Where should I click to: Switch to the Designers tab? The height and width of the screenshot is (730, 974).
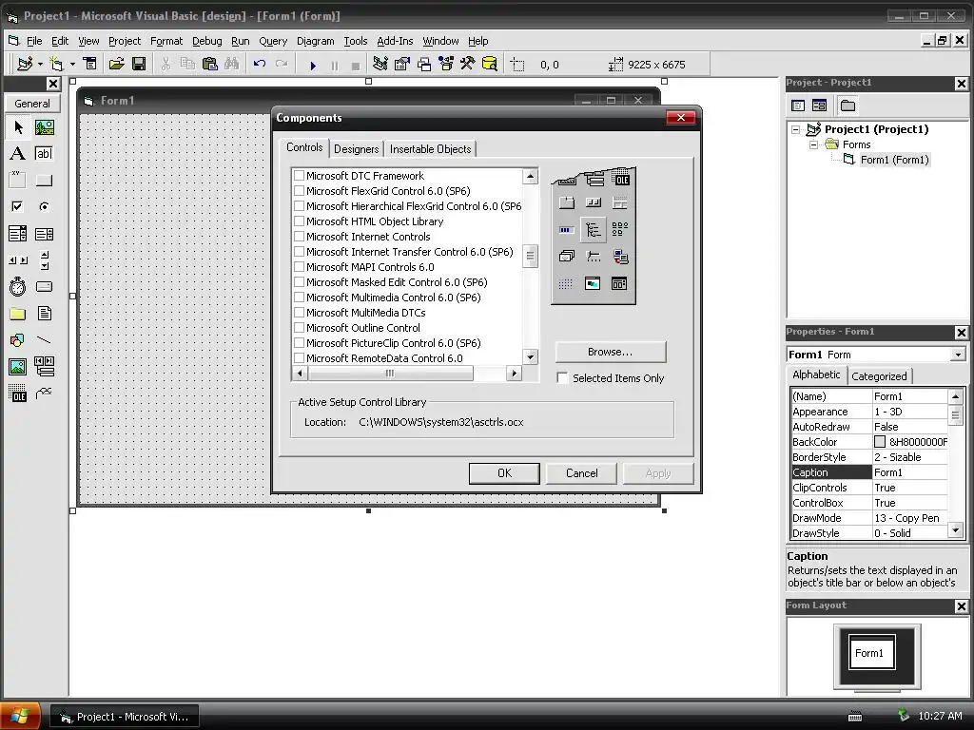356,149
